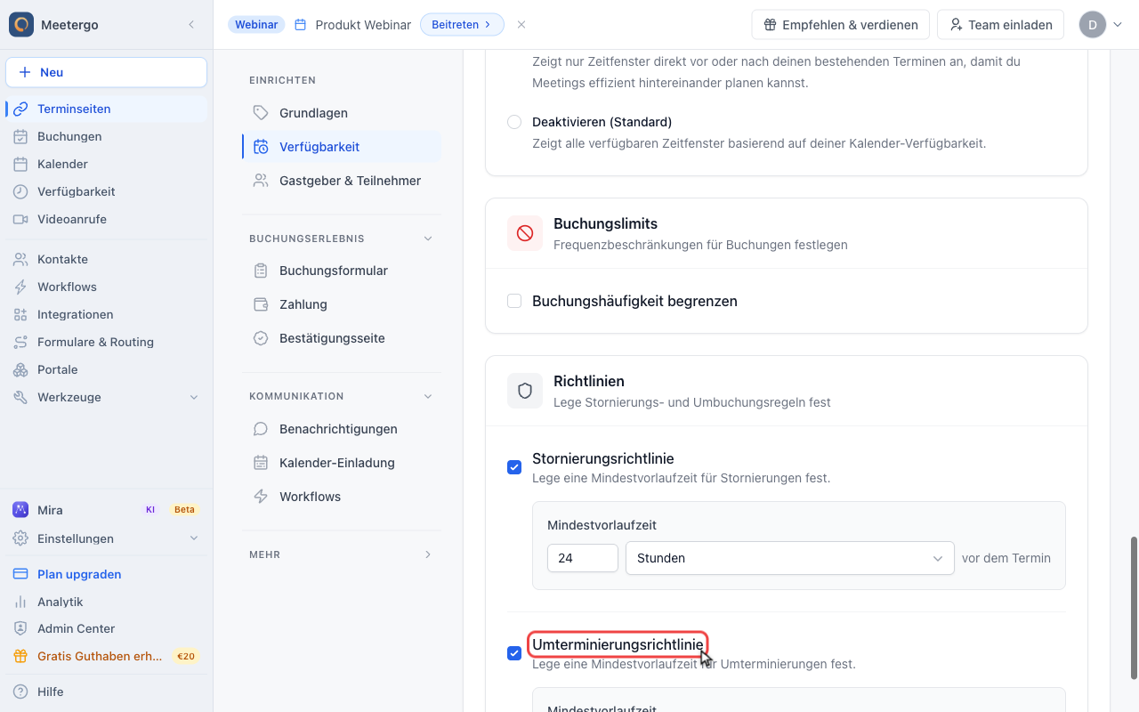Close the Produkt Webinar tab with X

coord(521,25)
